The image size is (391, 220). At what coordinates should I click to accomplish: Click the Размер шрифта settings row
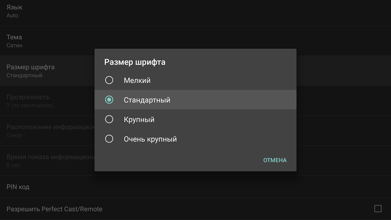pyautogui.click(x=47, y=71)
